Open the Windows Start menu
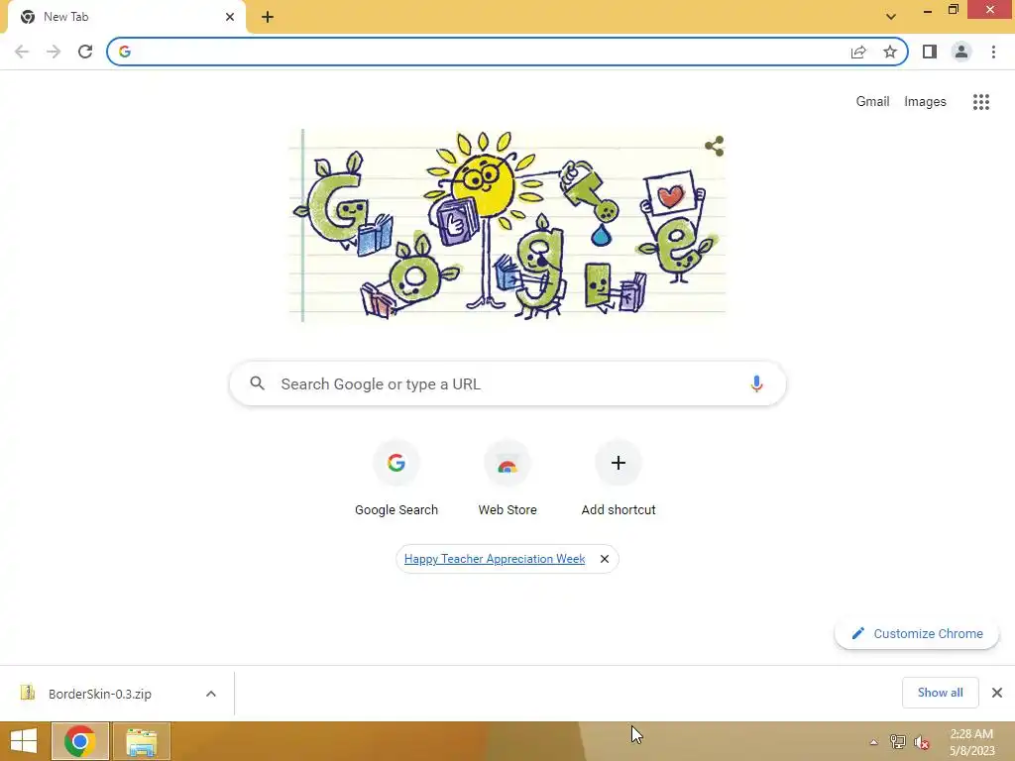Viewport: 1015px width, 761px height. [24, 741]
